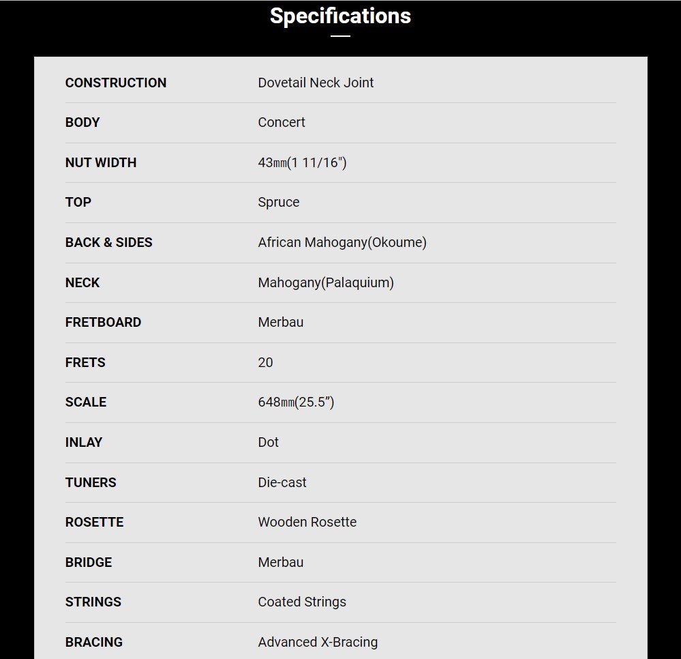Click African Mahogany(Okoume) text
The height and width of the screenshot is (659, 681).
pos(342,242)
